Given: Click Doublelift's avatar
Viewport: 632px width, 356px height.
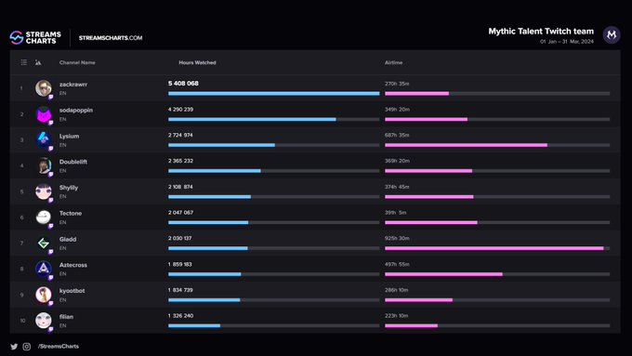Looking at the screenshot, I should [x=43, y=165].
